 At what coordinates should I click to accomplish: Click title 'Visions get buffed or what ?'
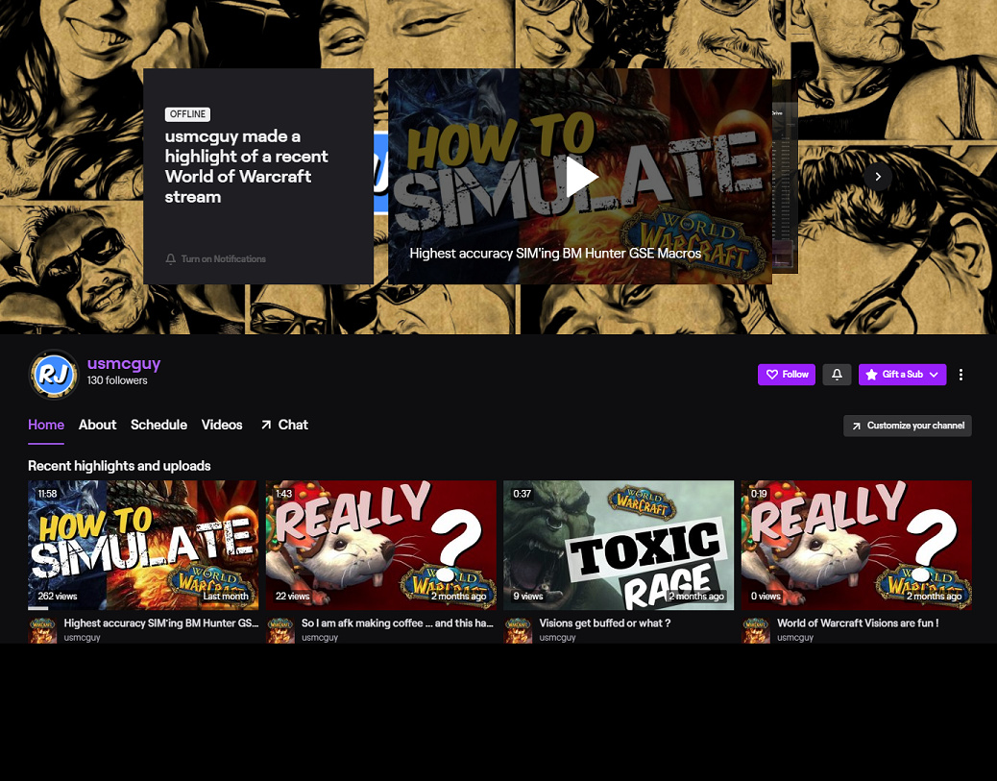tap(605, 623)
